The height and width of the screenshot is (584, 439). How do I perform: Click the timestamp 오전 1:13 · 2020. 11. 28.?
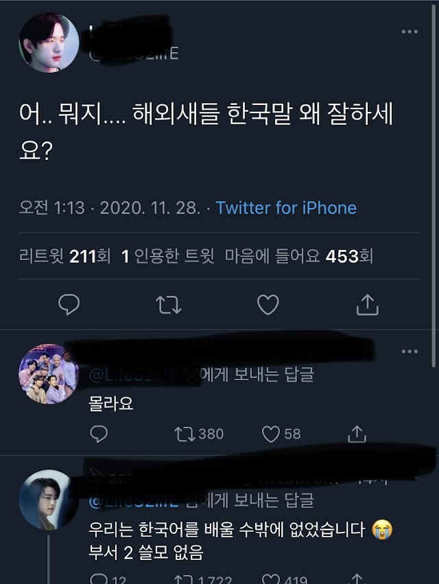(110, 208)
